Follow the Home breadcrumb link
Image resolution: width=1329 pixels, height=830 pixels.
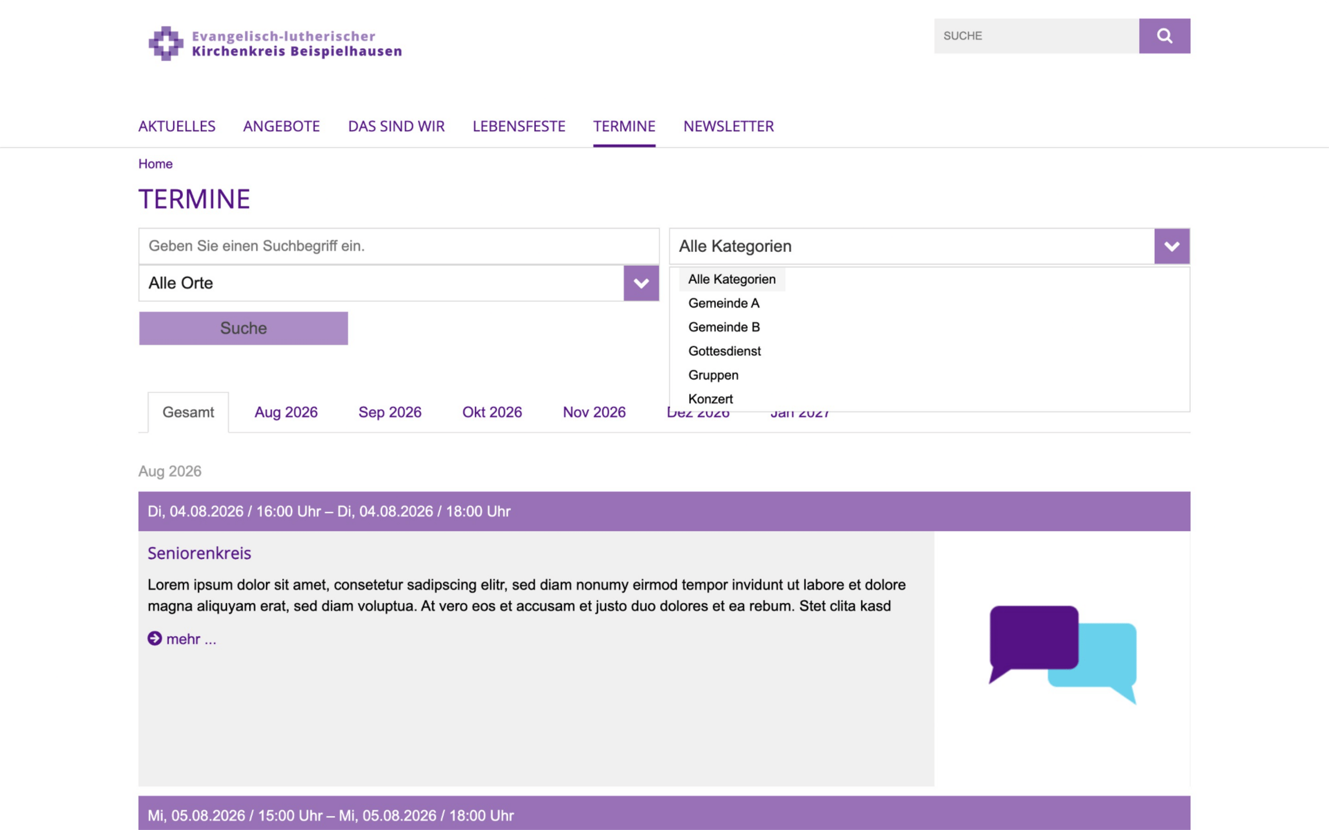click(155, 164)
